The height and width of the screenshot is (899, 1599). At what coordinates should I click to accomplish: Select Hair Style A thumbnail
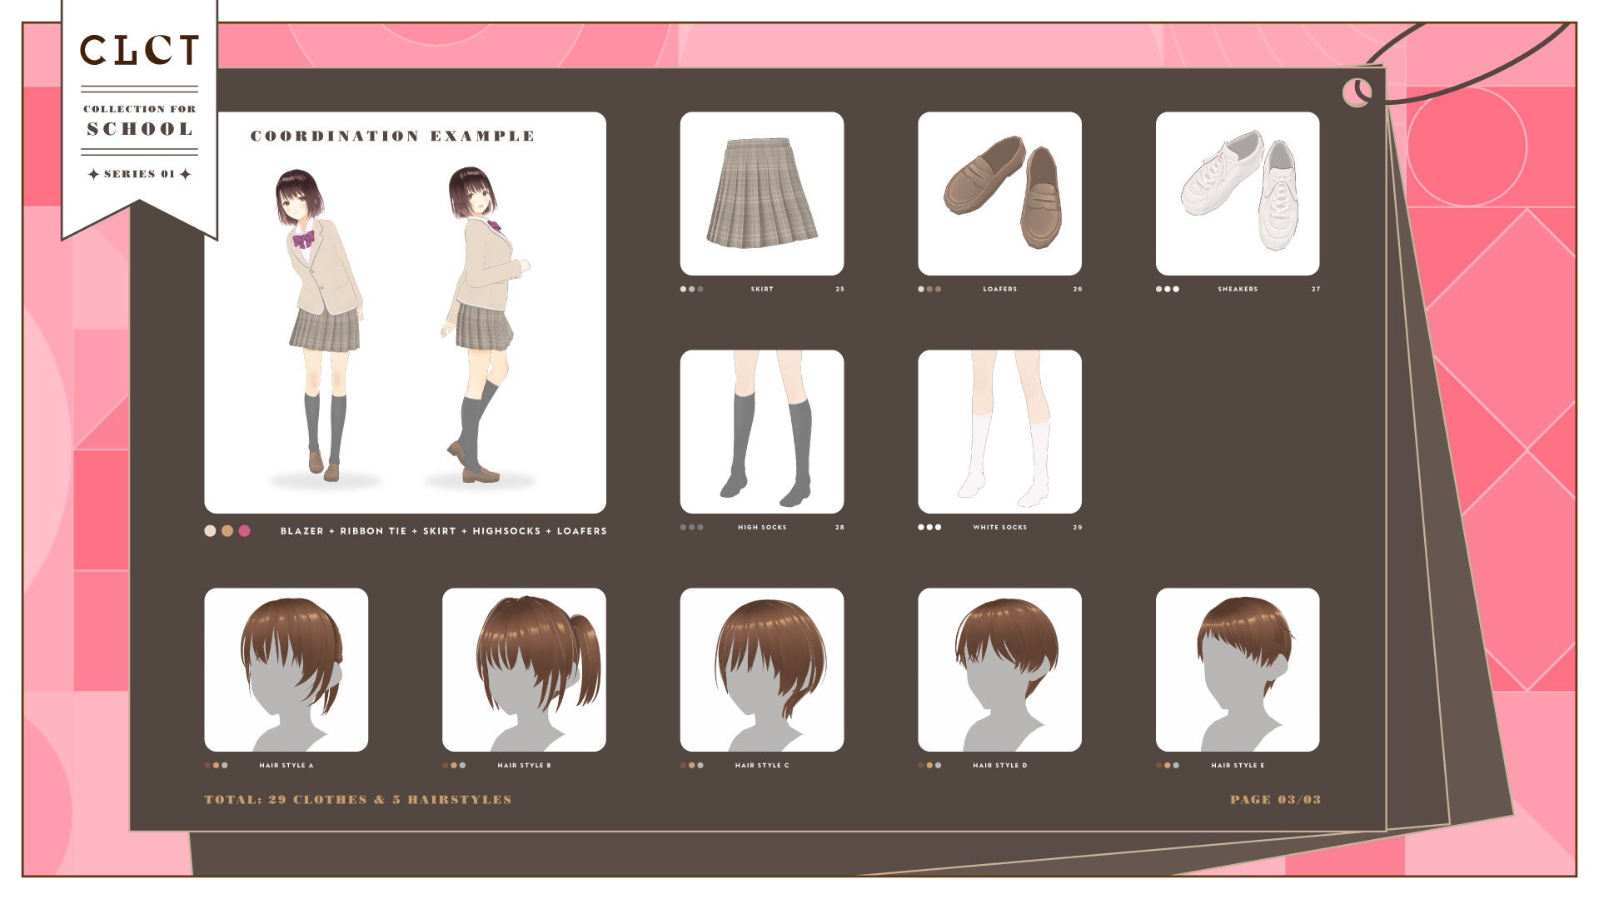(286, 669)
